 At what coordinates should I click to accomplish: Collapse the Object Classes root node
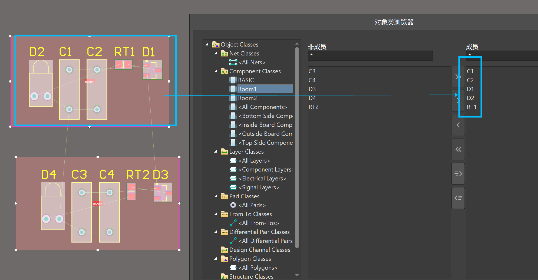[207, 44]
